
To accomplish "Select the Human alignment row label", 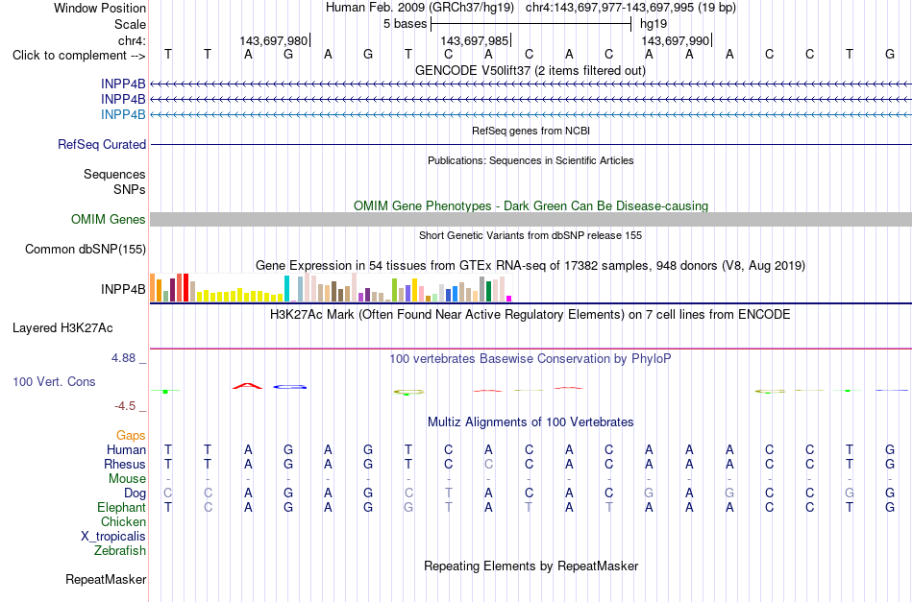I will point(126,449).
